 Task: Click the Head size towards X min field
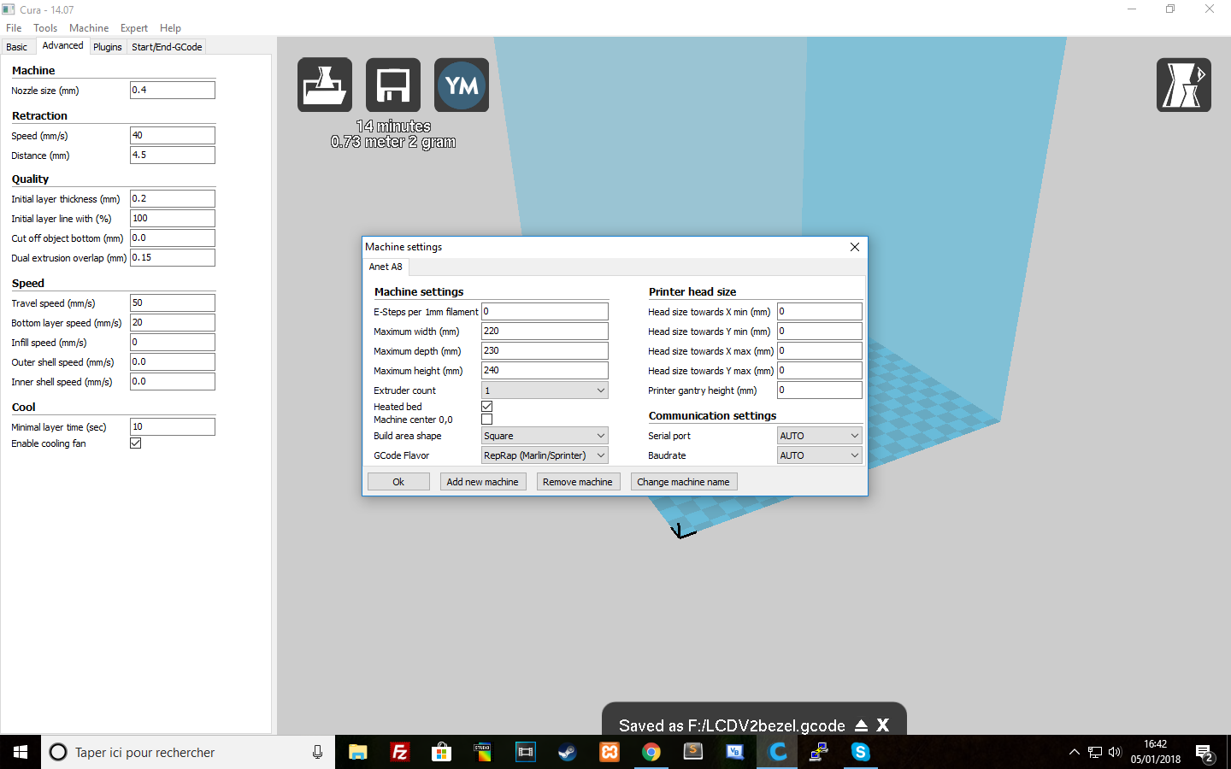tap(819, 311)
